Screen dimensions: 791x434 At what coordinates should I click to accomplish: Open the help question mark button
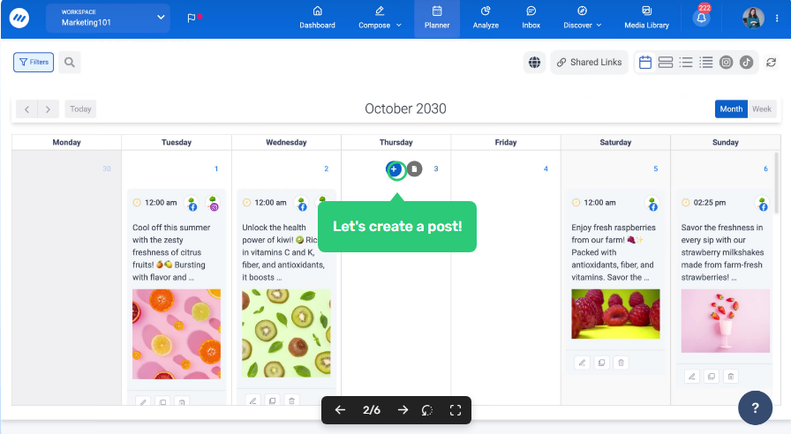(755, 408)
